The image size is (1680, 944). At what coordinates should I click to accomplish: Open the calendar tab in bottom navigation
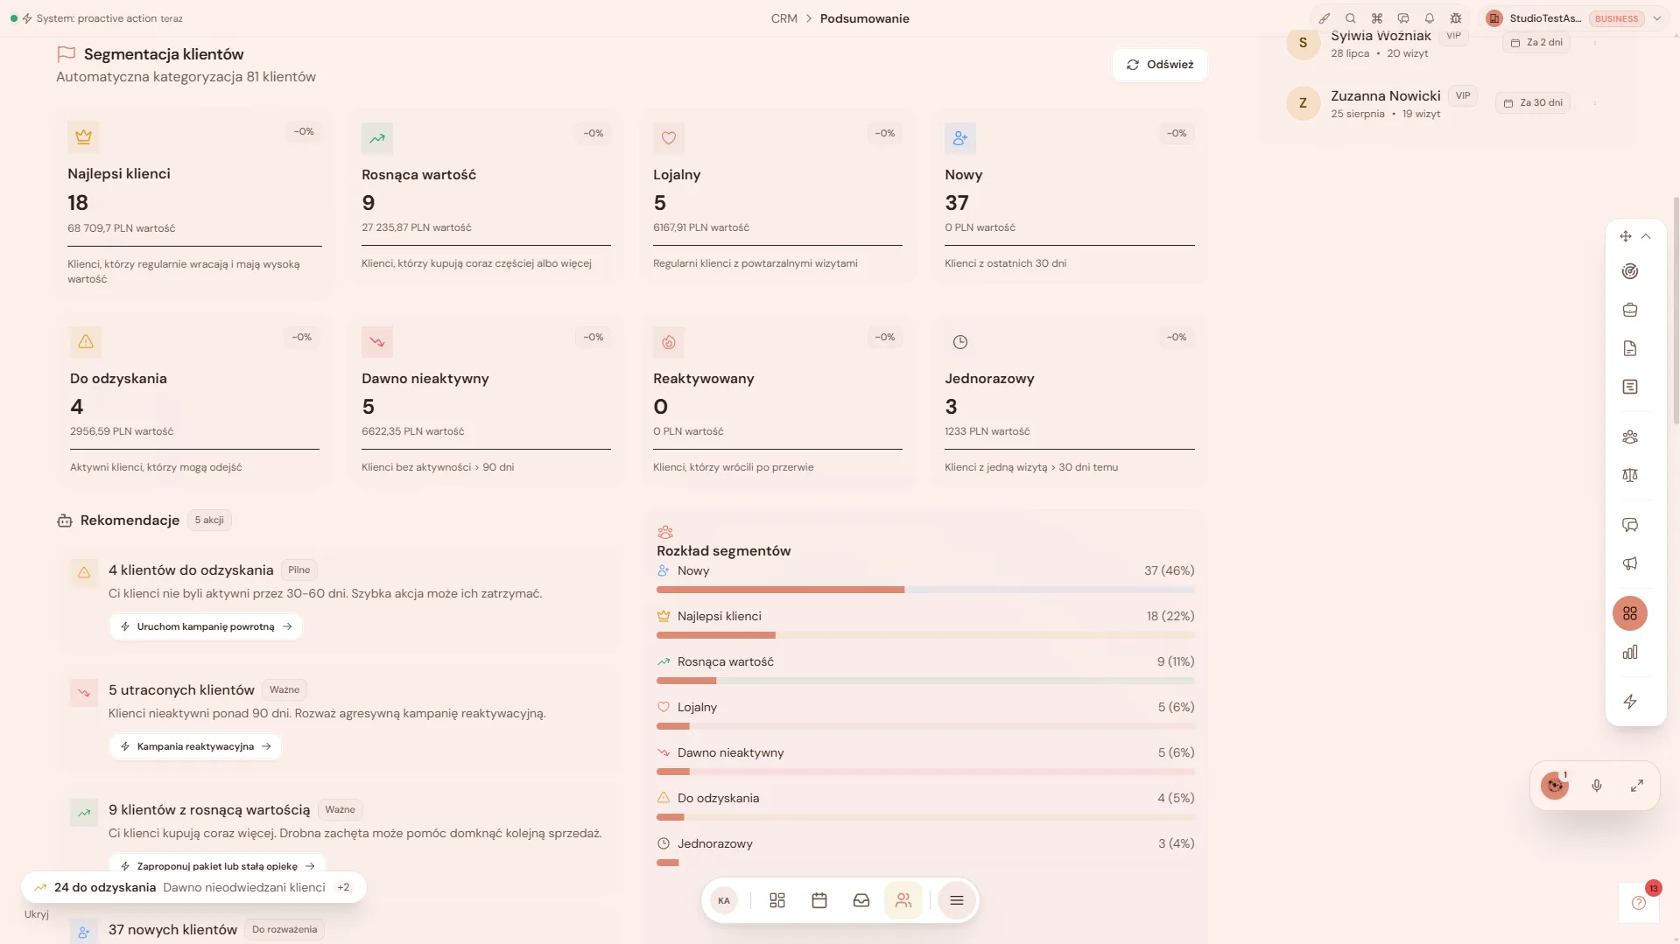tap(819, 900)
